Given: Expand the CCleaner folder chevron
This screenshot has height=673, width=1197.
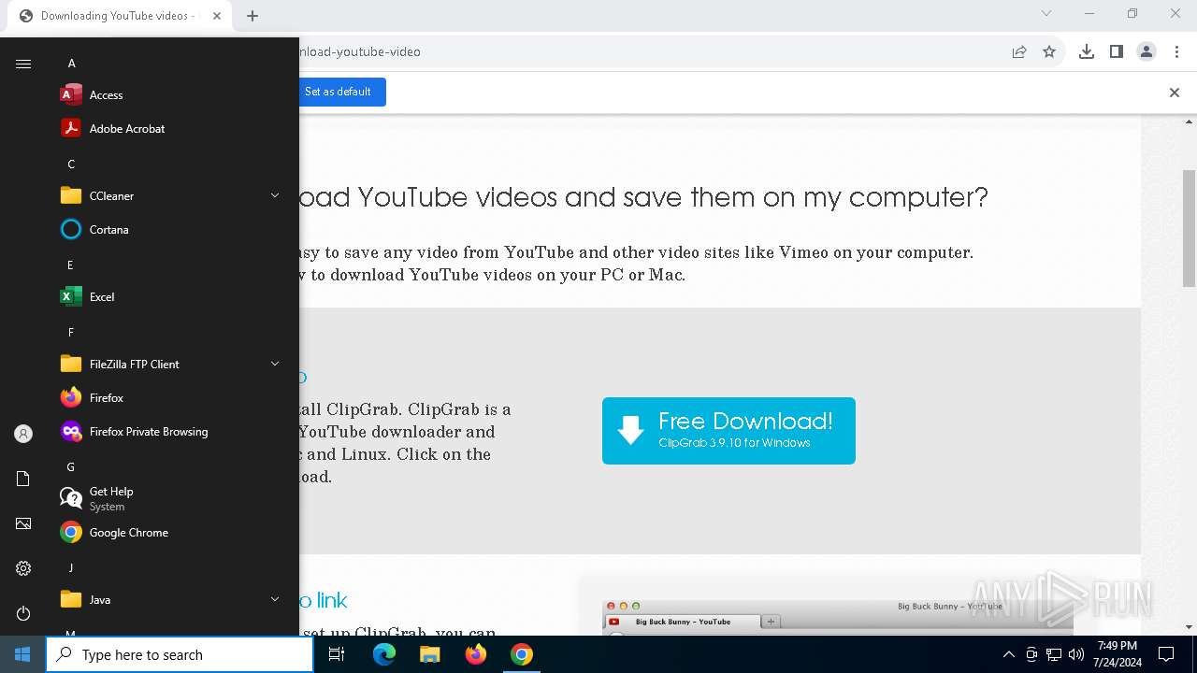Looking at the screenshot, I should coord(275,195).
